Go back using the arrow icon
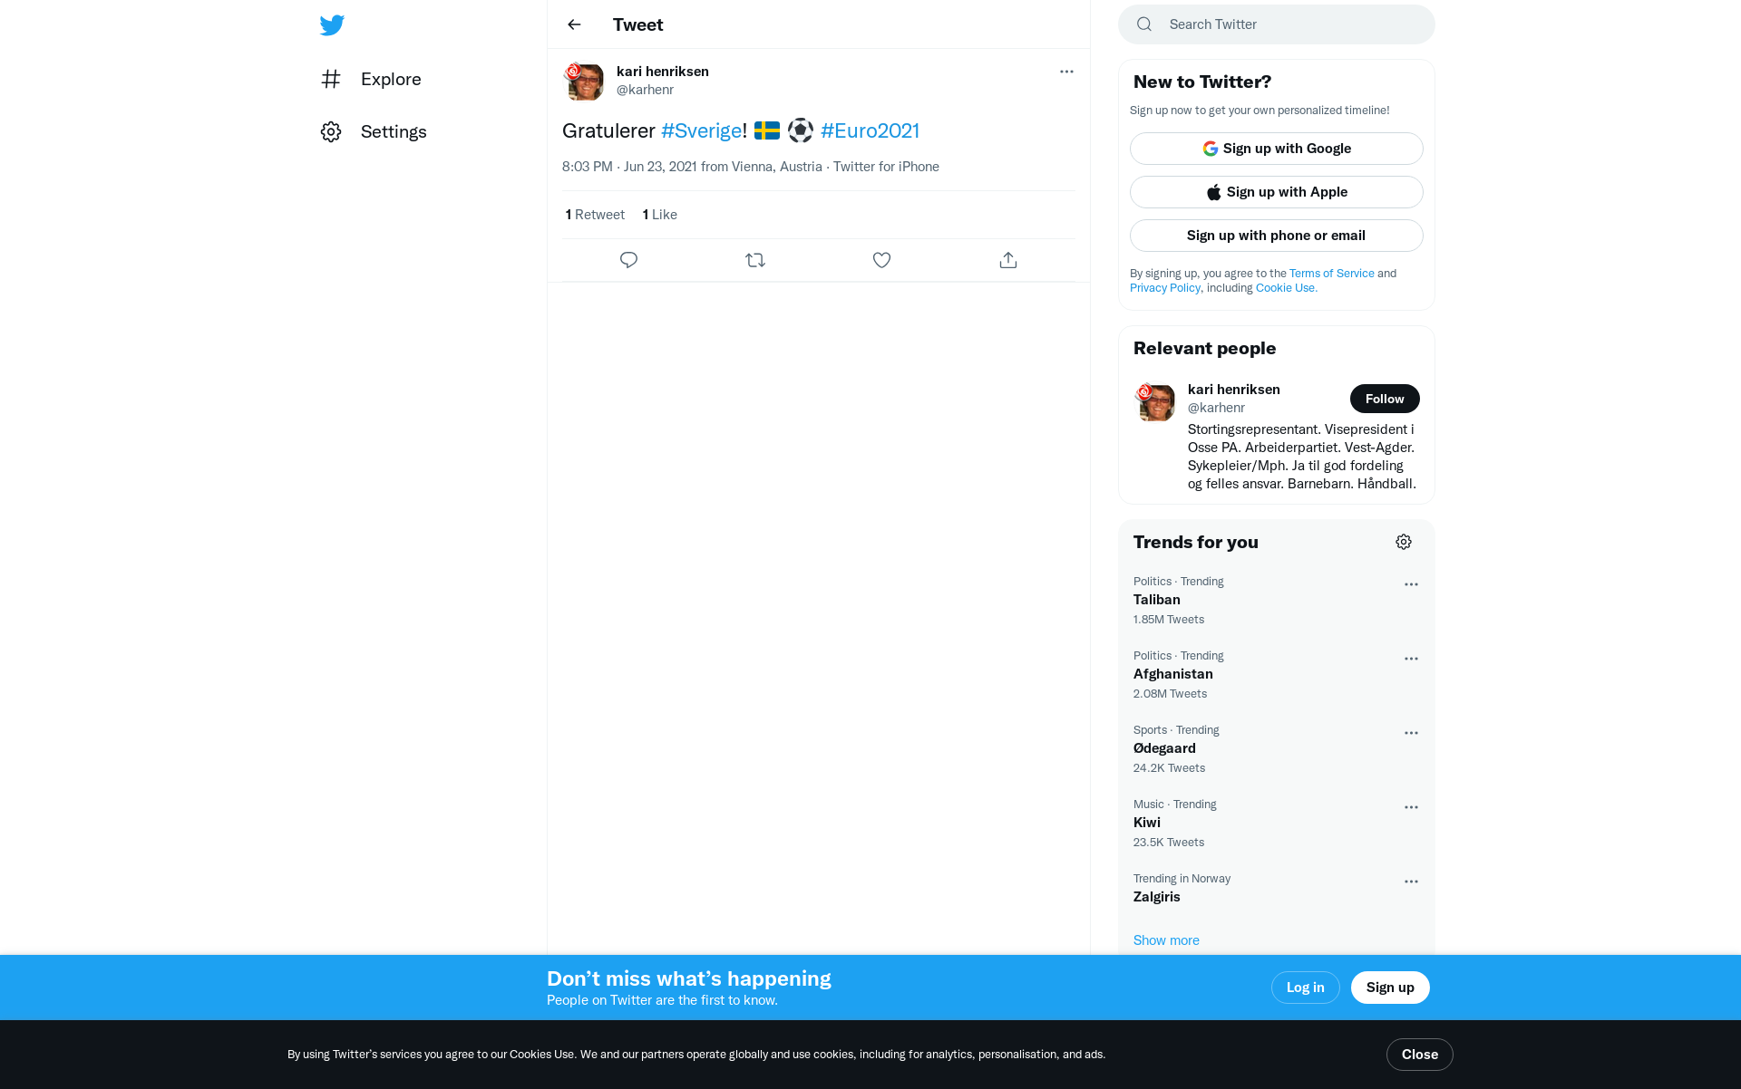1741x1089 pixels. tap(574, 24)
